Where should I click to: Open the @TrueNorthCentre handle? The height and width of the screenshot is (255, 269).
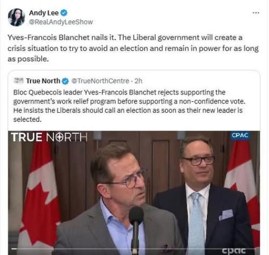pyautogui.click(x=100, y=81)
